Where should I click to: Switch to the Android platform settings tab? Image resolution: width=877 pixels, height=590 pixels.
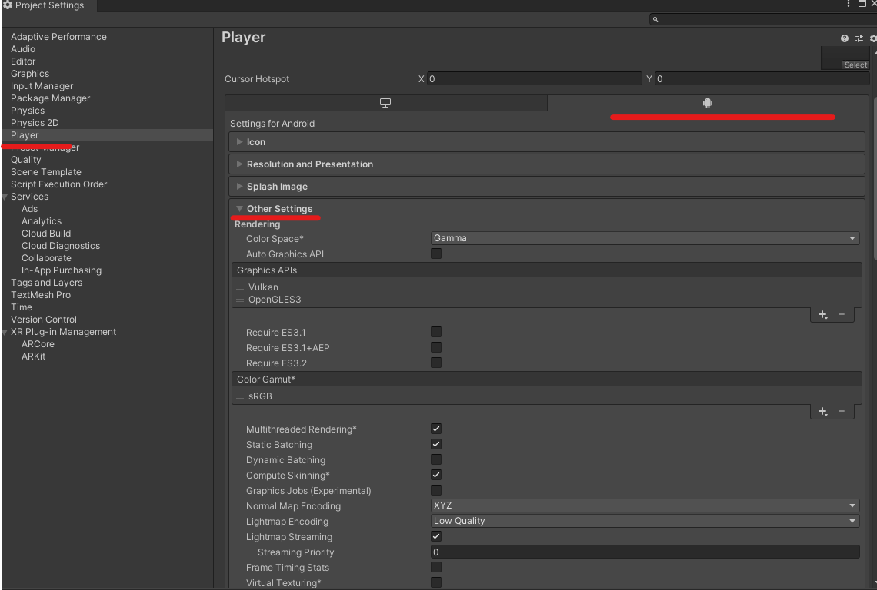[x=708, y=103]
